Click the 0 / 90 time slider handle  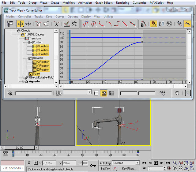tap(20, 148)
